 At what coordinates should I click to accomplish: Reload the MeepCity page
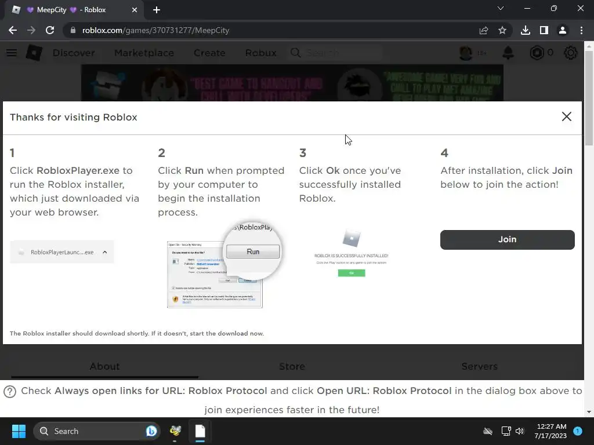[x=50, y=30]
